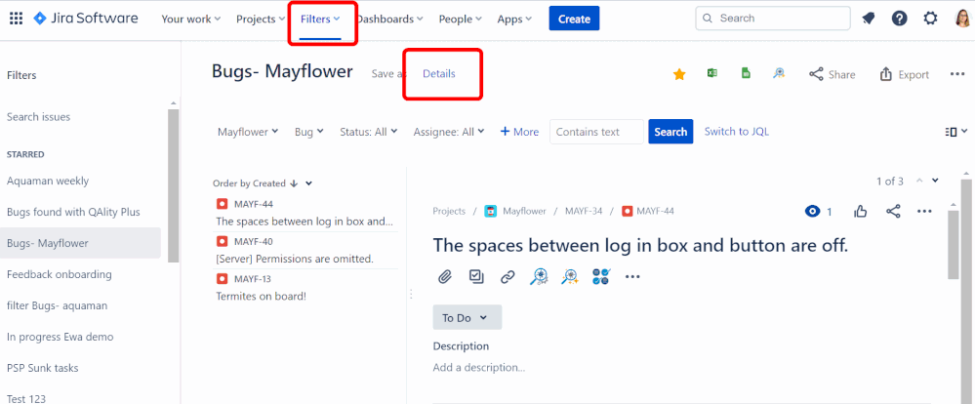Open the Export menu
The image size is (975, 404).
(x=905, y=74)
